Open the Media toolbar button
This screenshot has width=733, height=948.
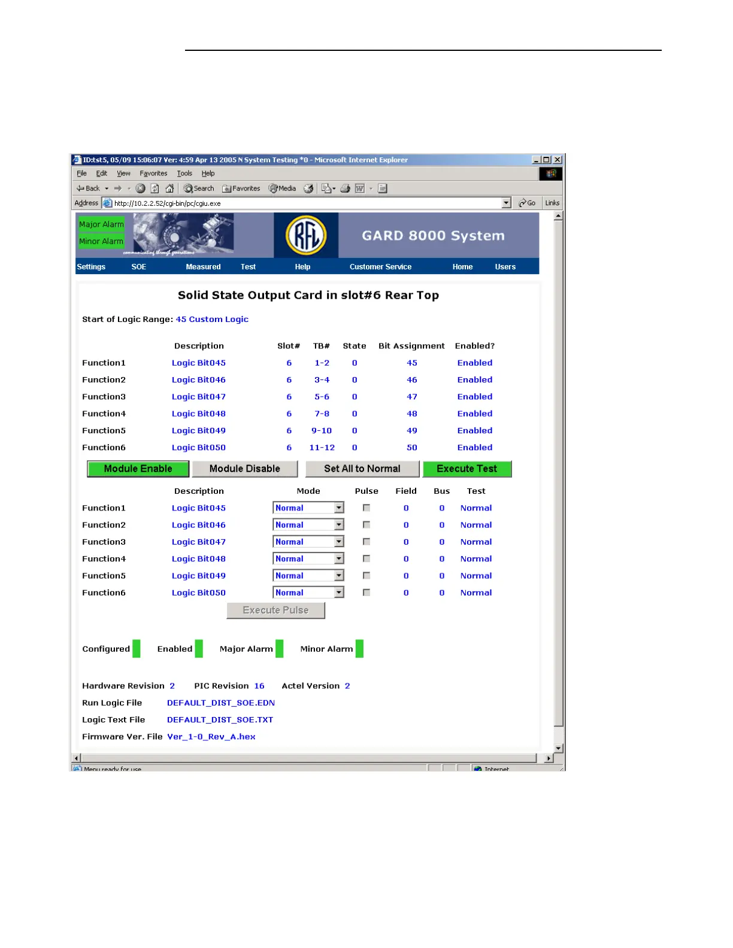coord(282,189)
